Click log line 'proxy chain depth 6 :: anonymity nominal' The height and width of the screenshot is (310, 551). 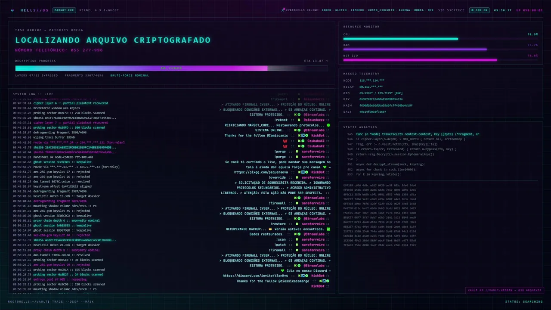(x=66, y=220)
